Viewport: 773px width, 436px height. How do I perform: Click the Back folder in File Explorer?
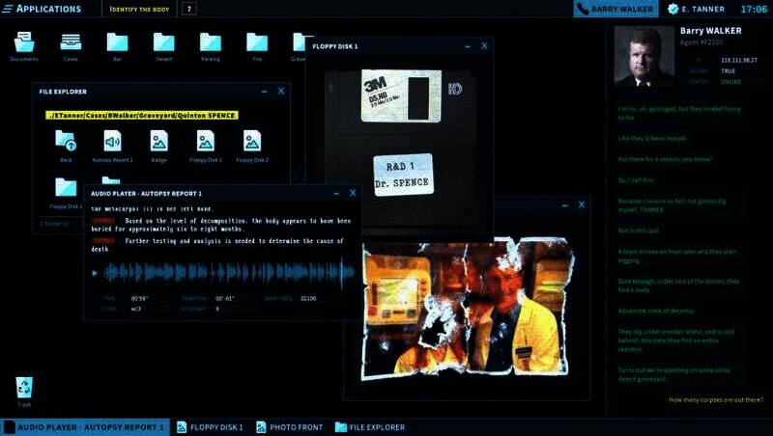66,142
